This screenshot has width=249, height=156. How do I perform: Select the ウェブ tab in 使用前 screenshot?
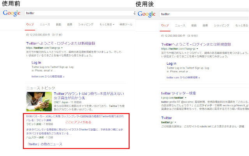[x=30, y=25]
